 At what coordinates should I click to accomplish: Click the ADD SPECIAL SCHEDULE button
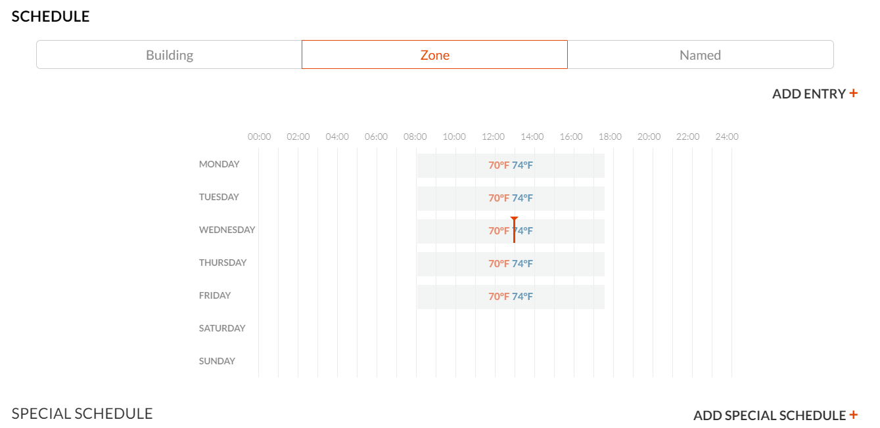coord(769,416)
